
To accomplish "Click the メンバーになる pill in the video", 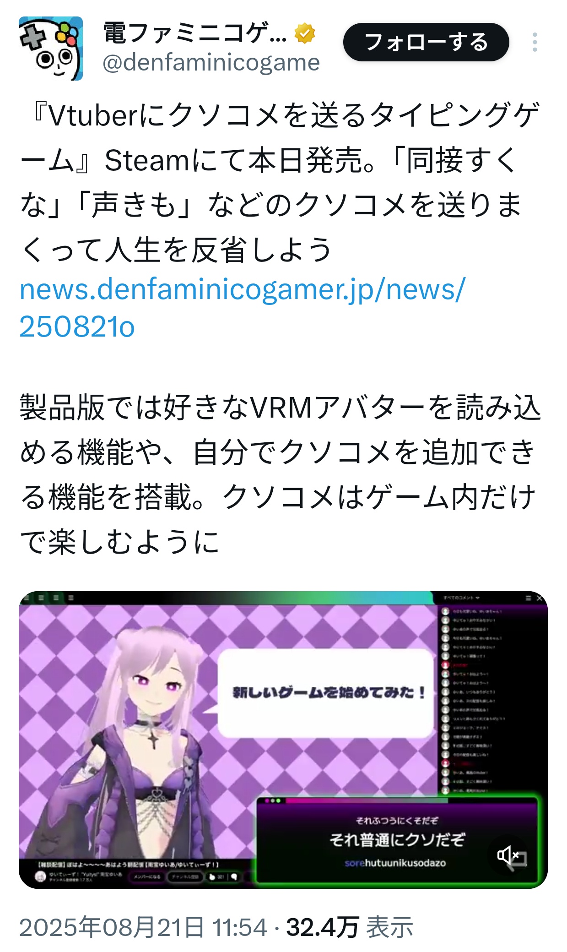I will point(147,876).
